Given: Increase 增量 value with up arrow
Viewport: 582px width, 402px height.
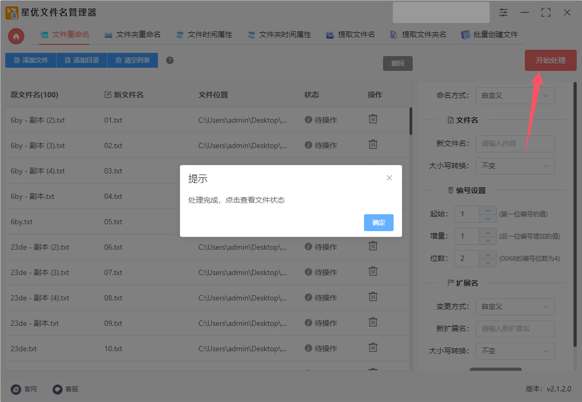Looking at the screenshot, I should coord(488,232).
